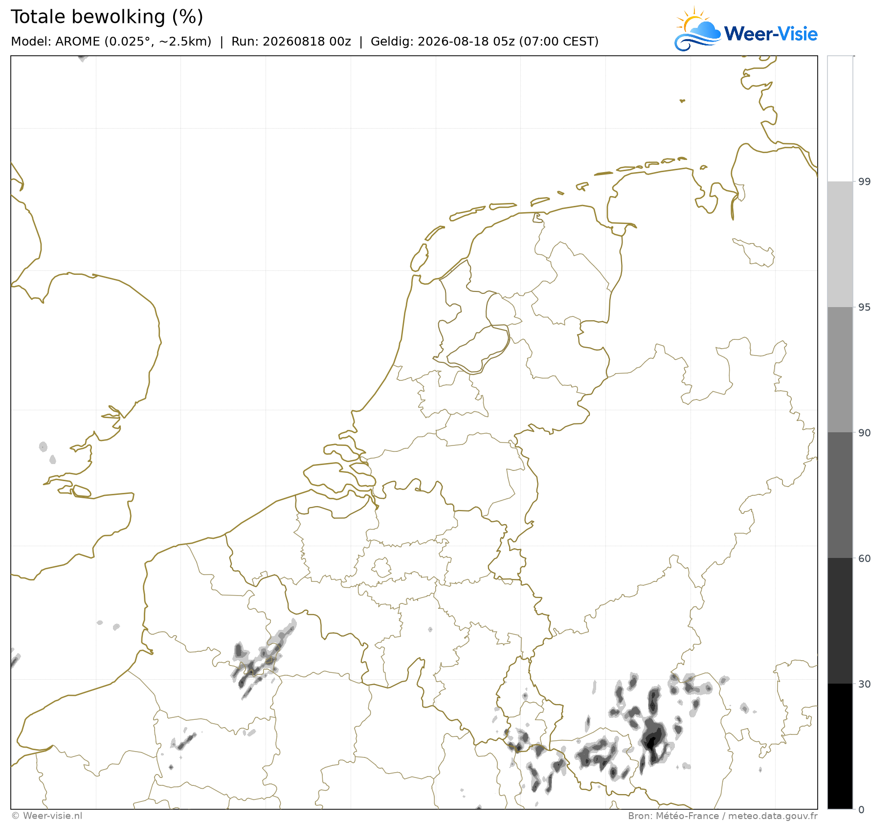This screenshot has width=892, height=822.
Task: Click the 90-95 medium gray colorbar band
Action: [x=840, y=370]
